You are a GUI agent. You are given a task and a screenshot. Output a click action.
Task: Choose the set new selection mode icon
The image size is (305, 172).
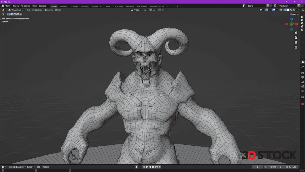click(x=8, y=14)
